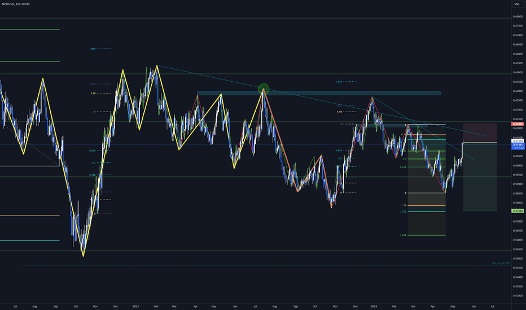Click the 2024 year label on time axis

tap(374, 306)
